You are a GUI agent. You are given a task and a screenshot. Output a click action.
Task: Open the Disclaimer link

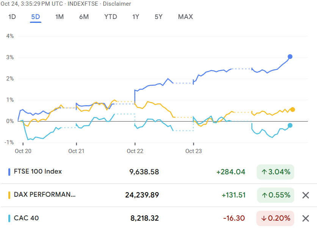click(117, 4)
